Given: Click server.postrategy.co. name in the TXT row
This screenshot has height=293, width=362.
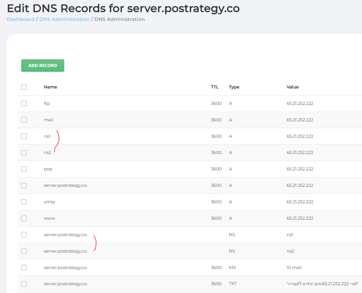Looking at the screenshot, I should pos(66,284).
